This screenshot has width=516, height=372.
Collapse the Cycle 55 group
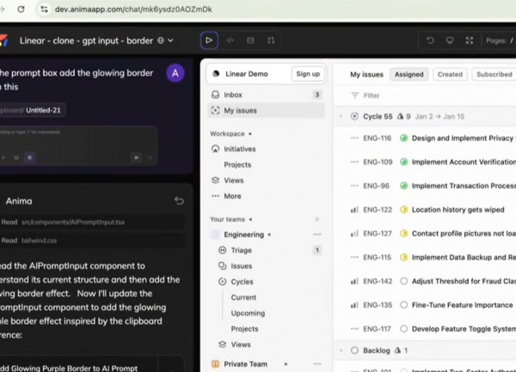pos(341,116)
